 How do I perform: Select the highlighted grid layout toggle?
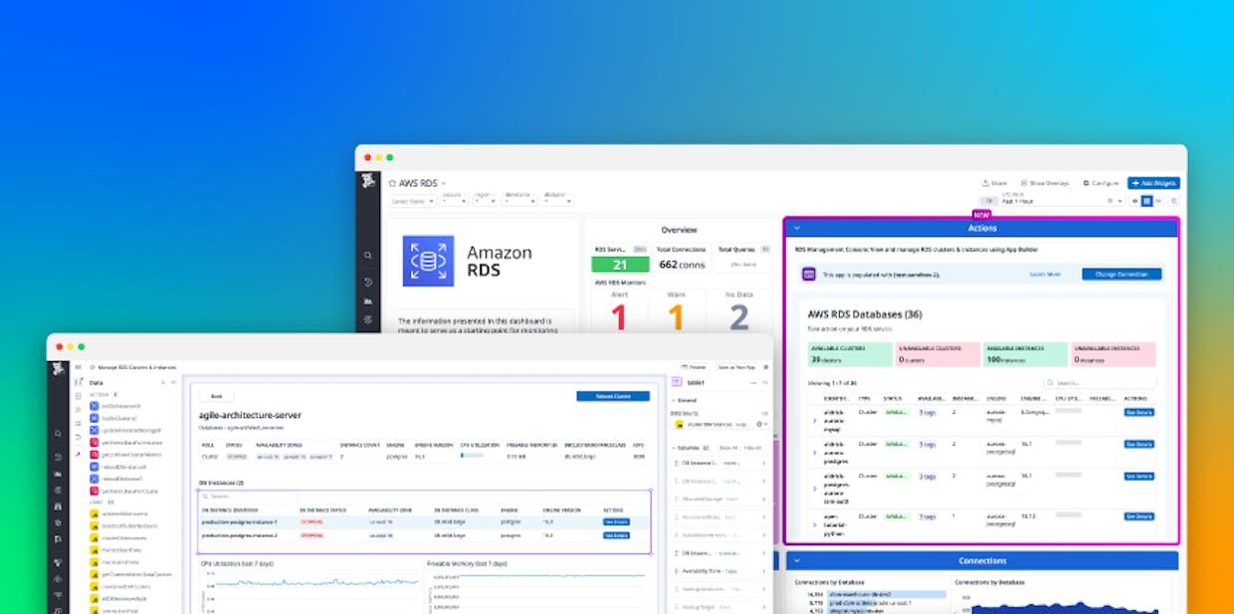[x=1146, y=201]
